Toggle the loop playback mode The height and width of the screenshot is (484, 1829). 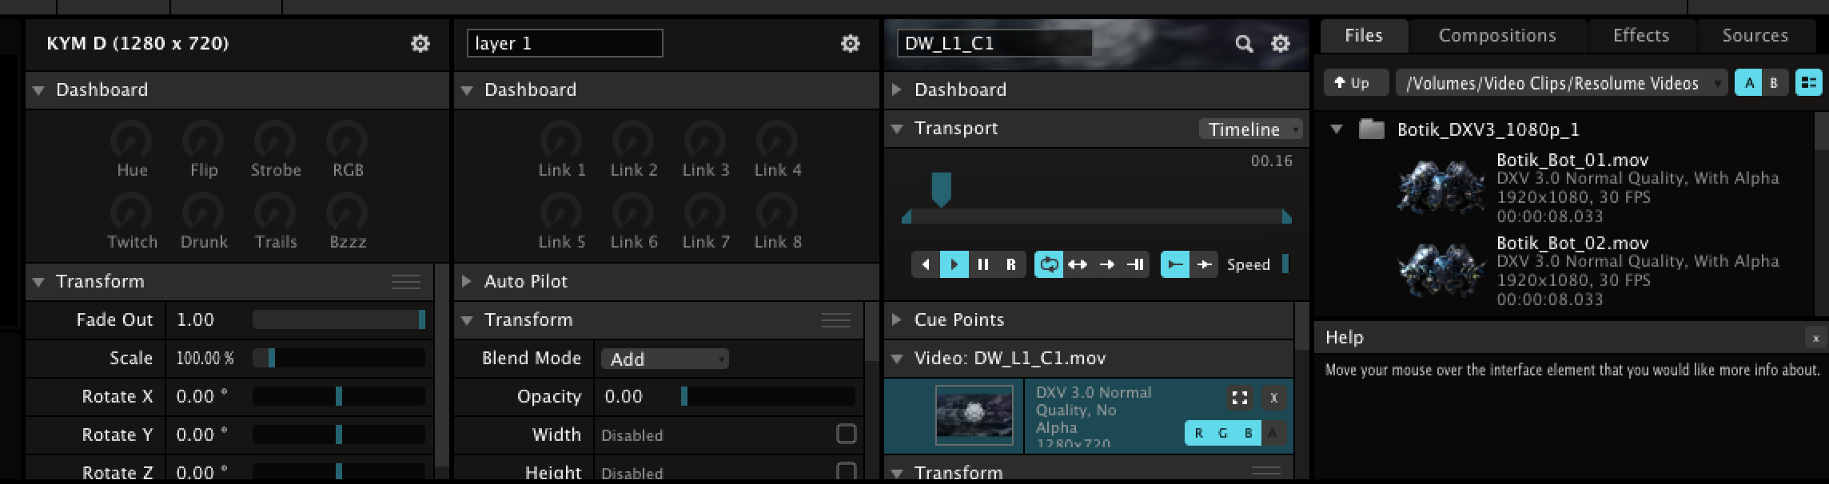tap(1049, 264)
